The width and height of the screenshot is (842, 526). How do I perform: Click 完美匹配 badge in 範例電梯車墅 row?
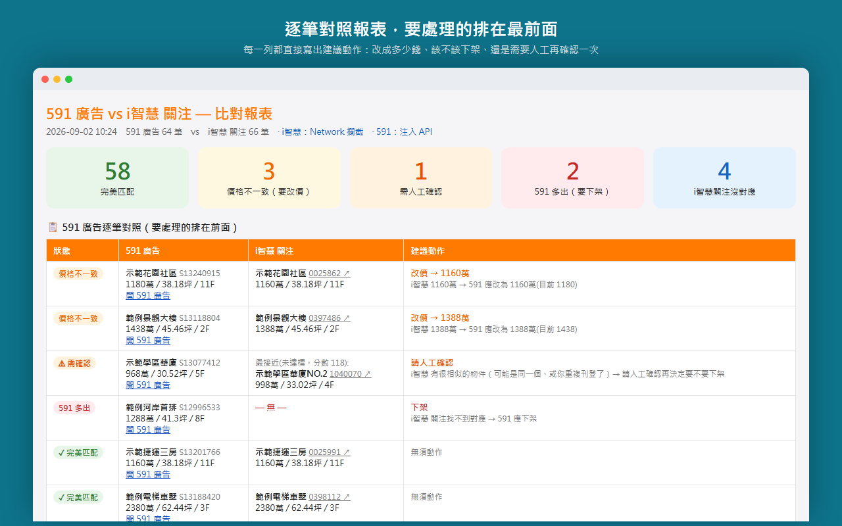point(78,497)
